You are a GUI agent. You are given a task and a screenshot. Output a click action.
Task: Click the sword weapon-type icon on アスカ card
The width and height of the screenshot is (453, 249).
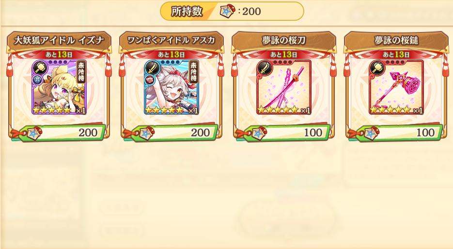point(151,68)
